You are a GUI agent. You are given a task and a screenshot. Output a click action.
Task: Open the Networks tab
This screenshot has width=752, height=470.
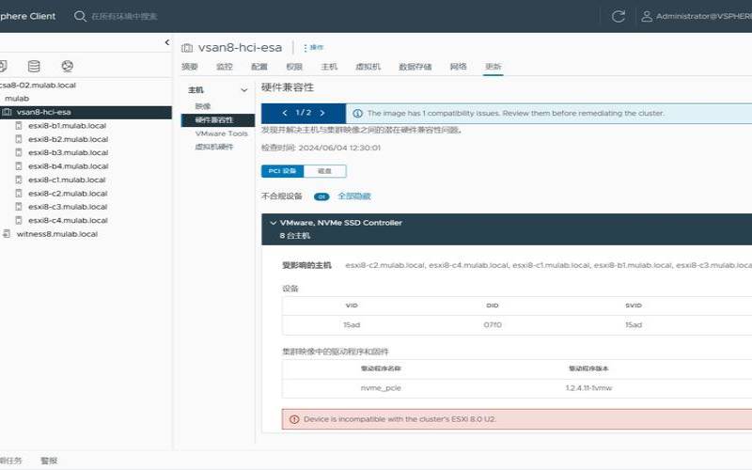(x=458, y=67)
